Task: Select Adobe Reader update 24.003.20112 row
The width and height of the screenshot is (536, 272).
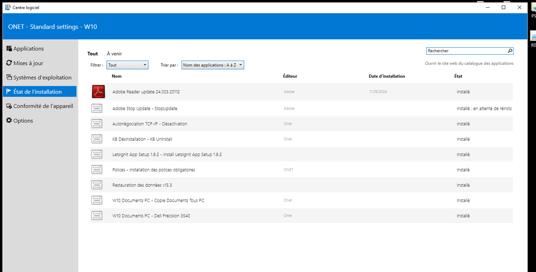Action: coord(301,92)
